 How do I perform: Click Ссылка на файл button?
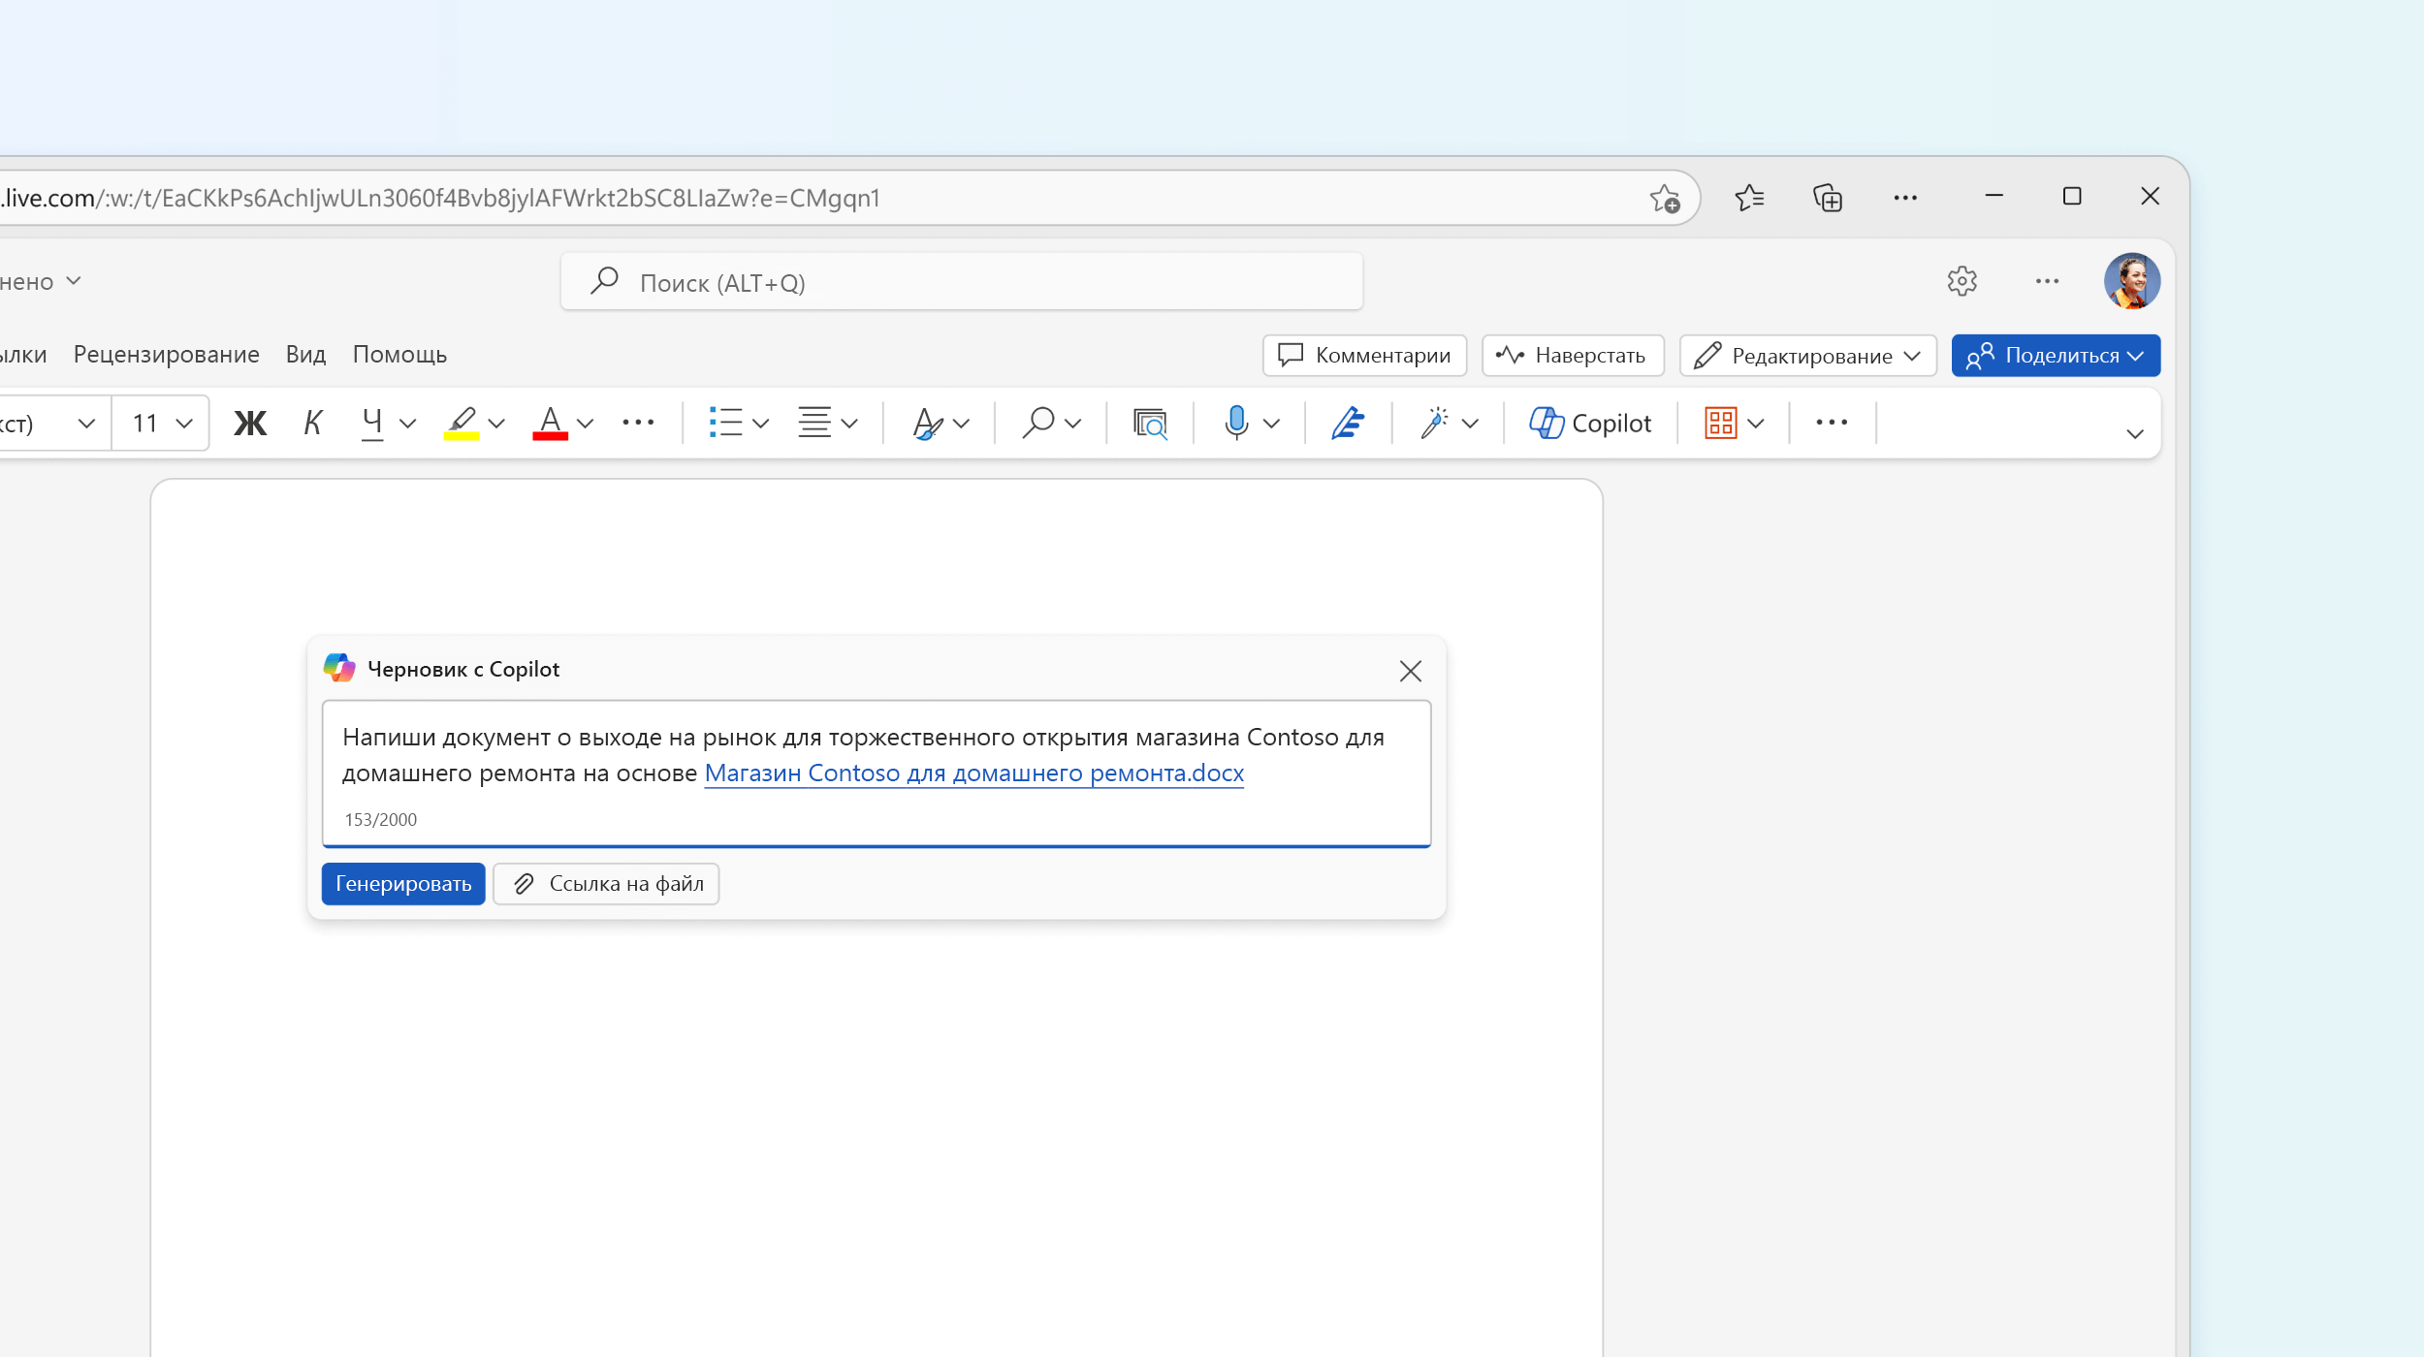(x=606, y=884)
